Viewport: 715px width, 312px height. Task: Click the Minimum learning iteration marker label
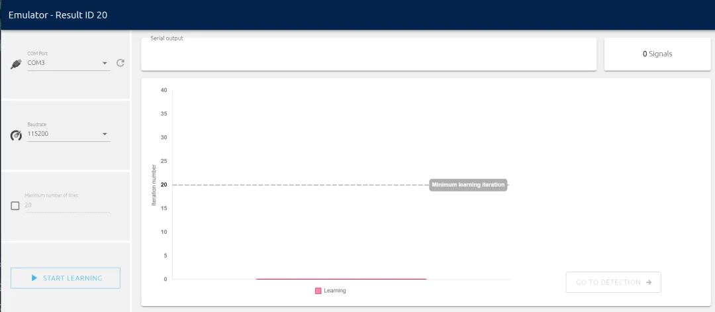point(468,185)
